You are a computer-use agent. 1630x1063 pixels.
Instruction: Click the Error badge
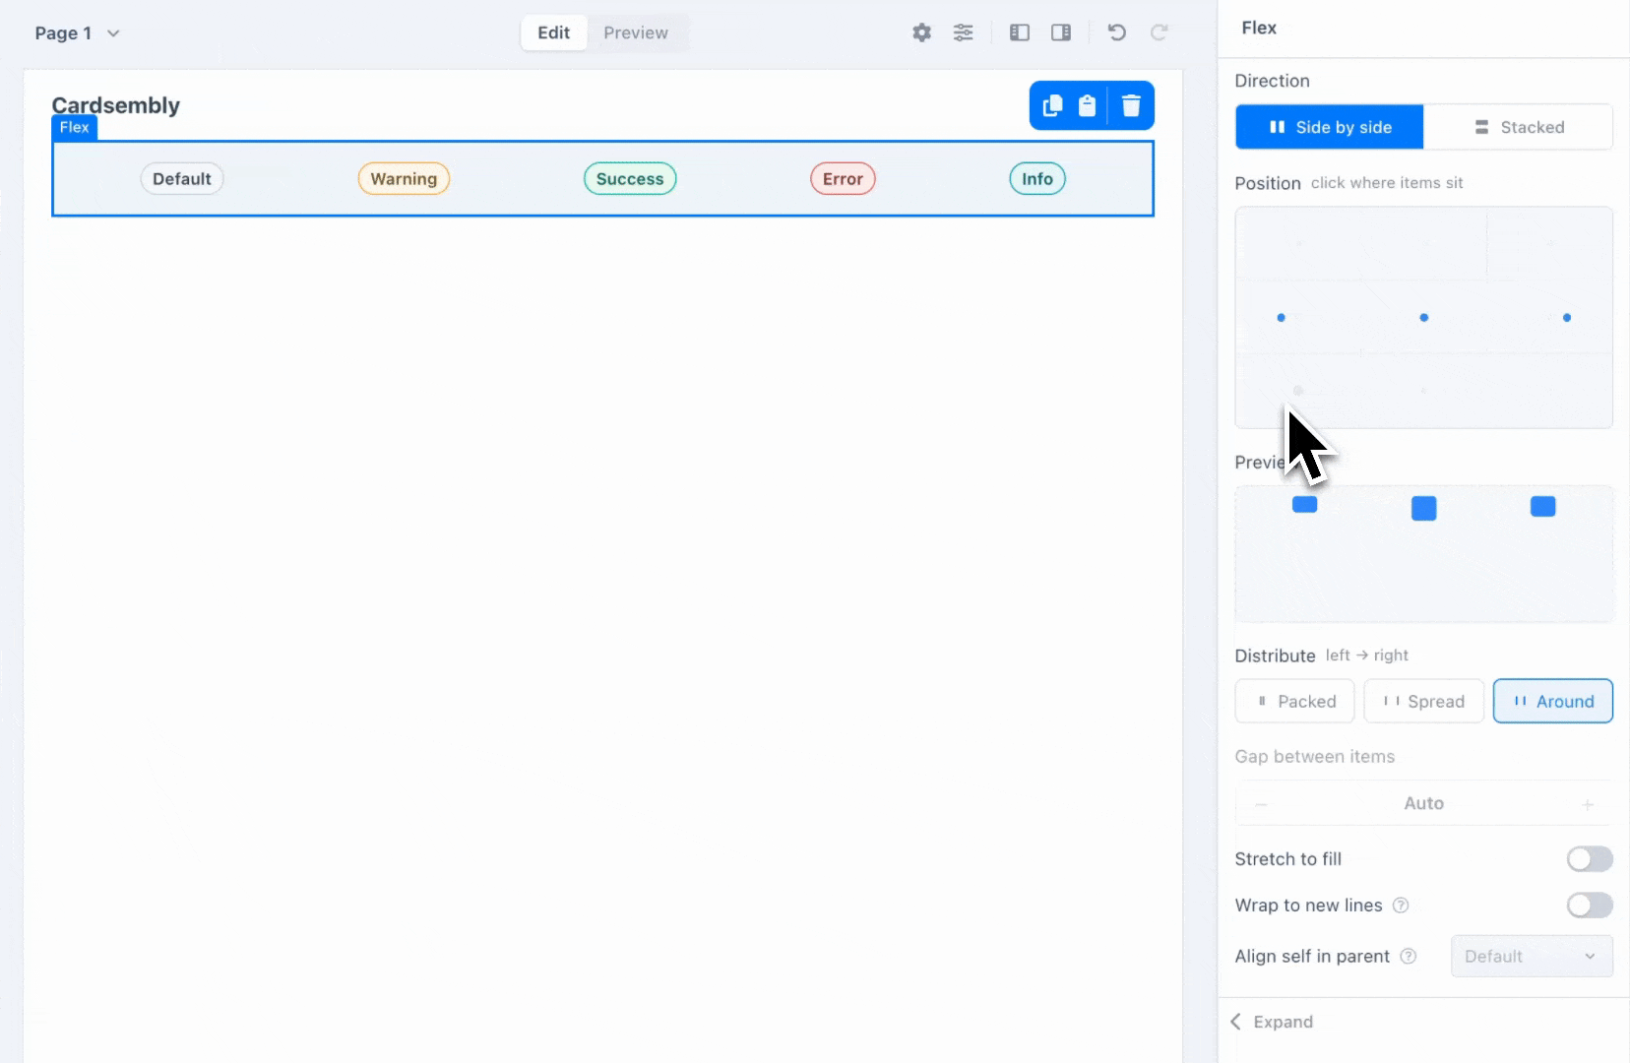pos(843,179)
